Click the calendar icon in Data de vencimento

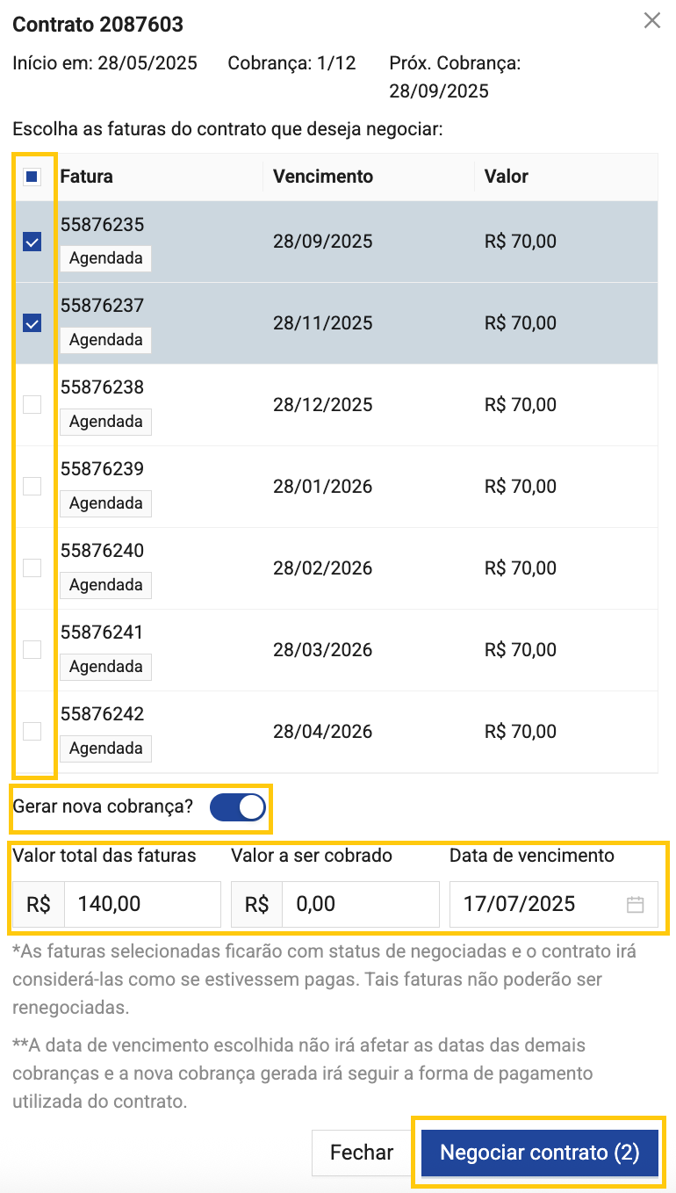click(635, 904)
